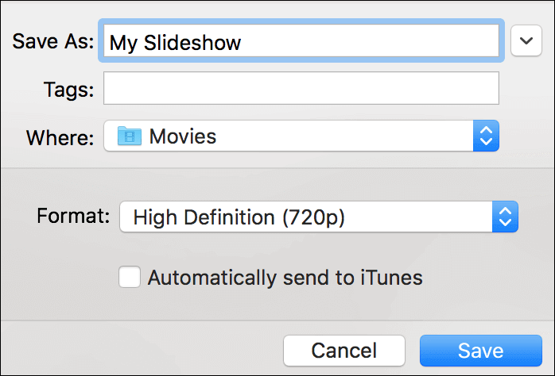The height and width of the screenshot is (376, 555).
Task: Click the Cancel button
Action: click(x=343, y=351)
